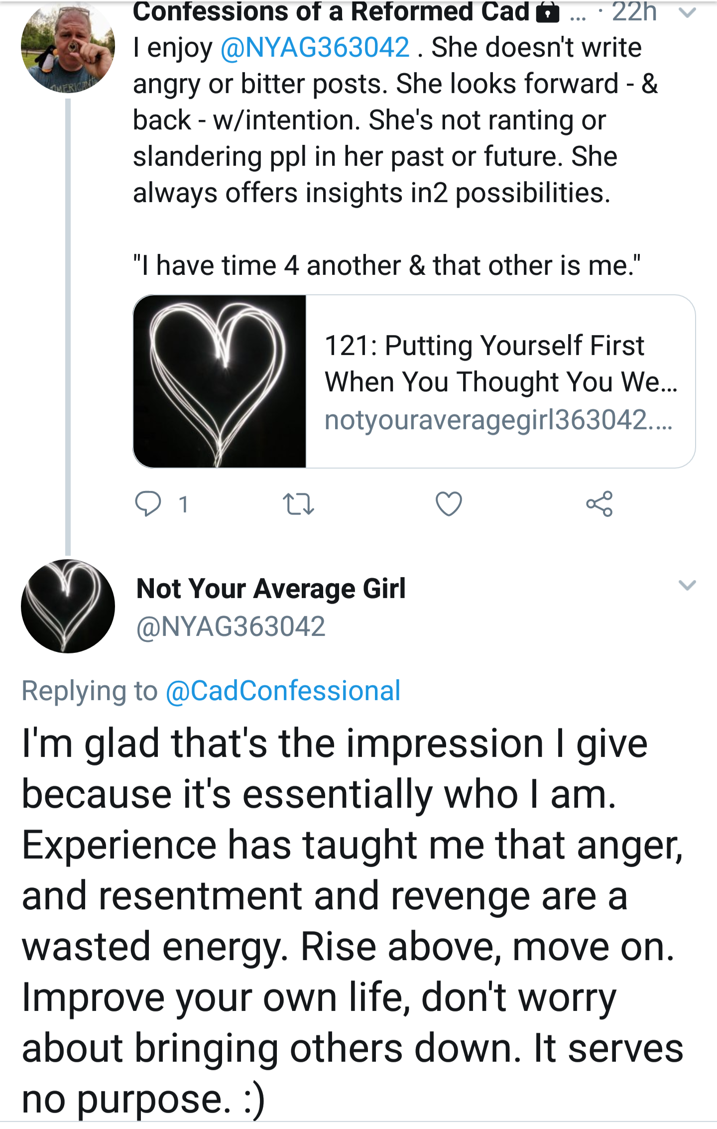The width and height of the screenshot is (717, 1129).
Task: Click the @NYAG363042 handle under the name
Action: click(x=231, y=626)
